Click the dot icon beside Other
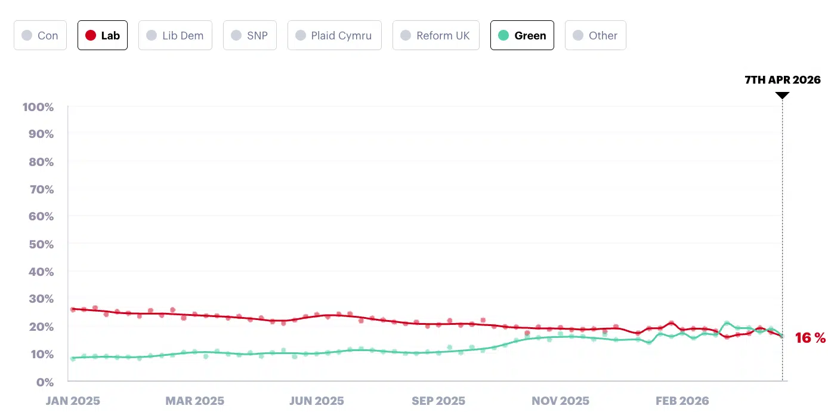828x412 pixels. point(577,35)
